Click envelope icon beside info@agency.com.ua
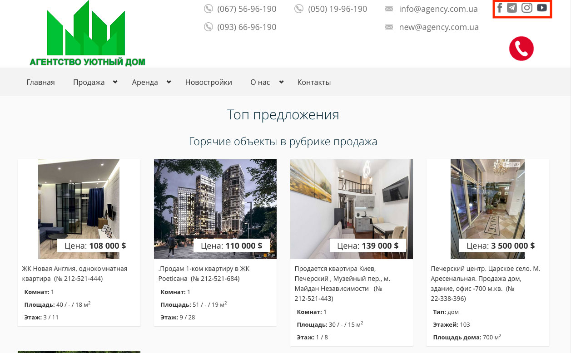The width and height of the screenshot is (571, 353). (389, 9)
